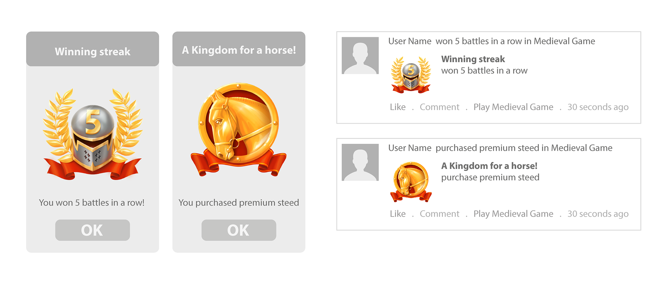Click the small horse medallion in the feed
Viewport: 667px width, 281px height.
[411, 181]
